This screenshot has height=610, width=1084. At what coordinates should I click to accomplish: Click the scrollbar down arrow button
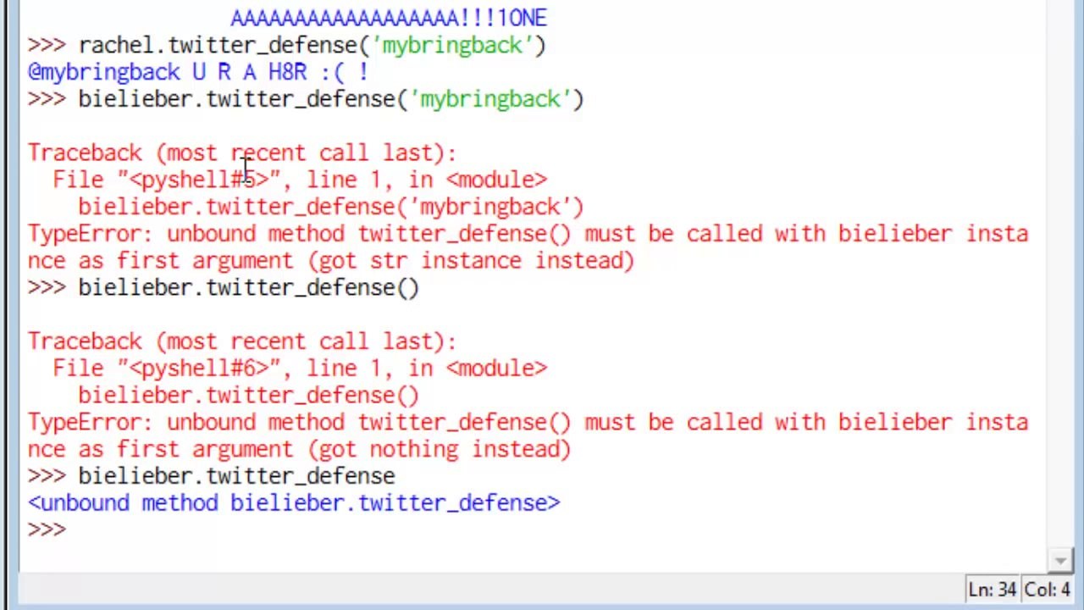click(x=1059, y=560)
